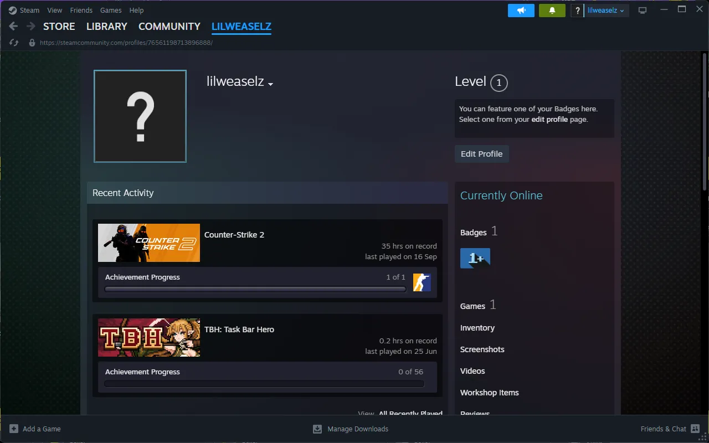709x443 pixels.
Task: Open the Workshop Items link
Action: 490,393
